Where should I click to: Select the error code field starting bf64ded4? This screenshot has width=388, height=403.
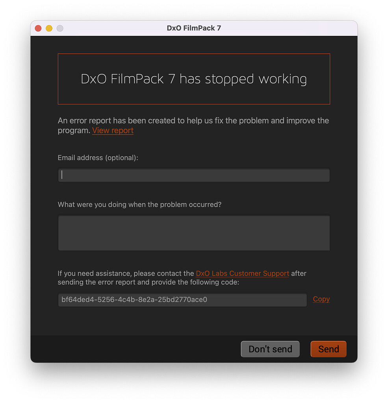[182, 300]
